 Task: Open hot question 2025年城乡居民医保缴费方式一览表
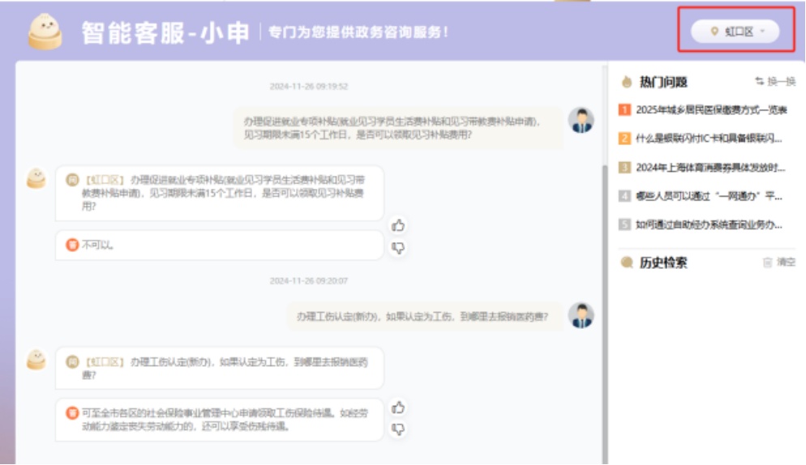(711, 109)
